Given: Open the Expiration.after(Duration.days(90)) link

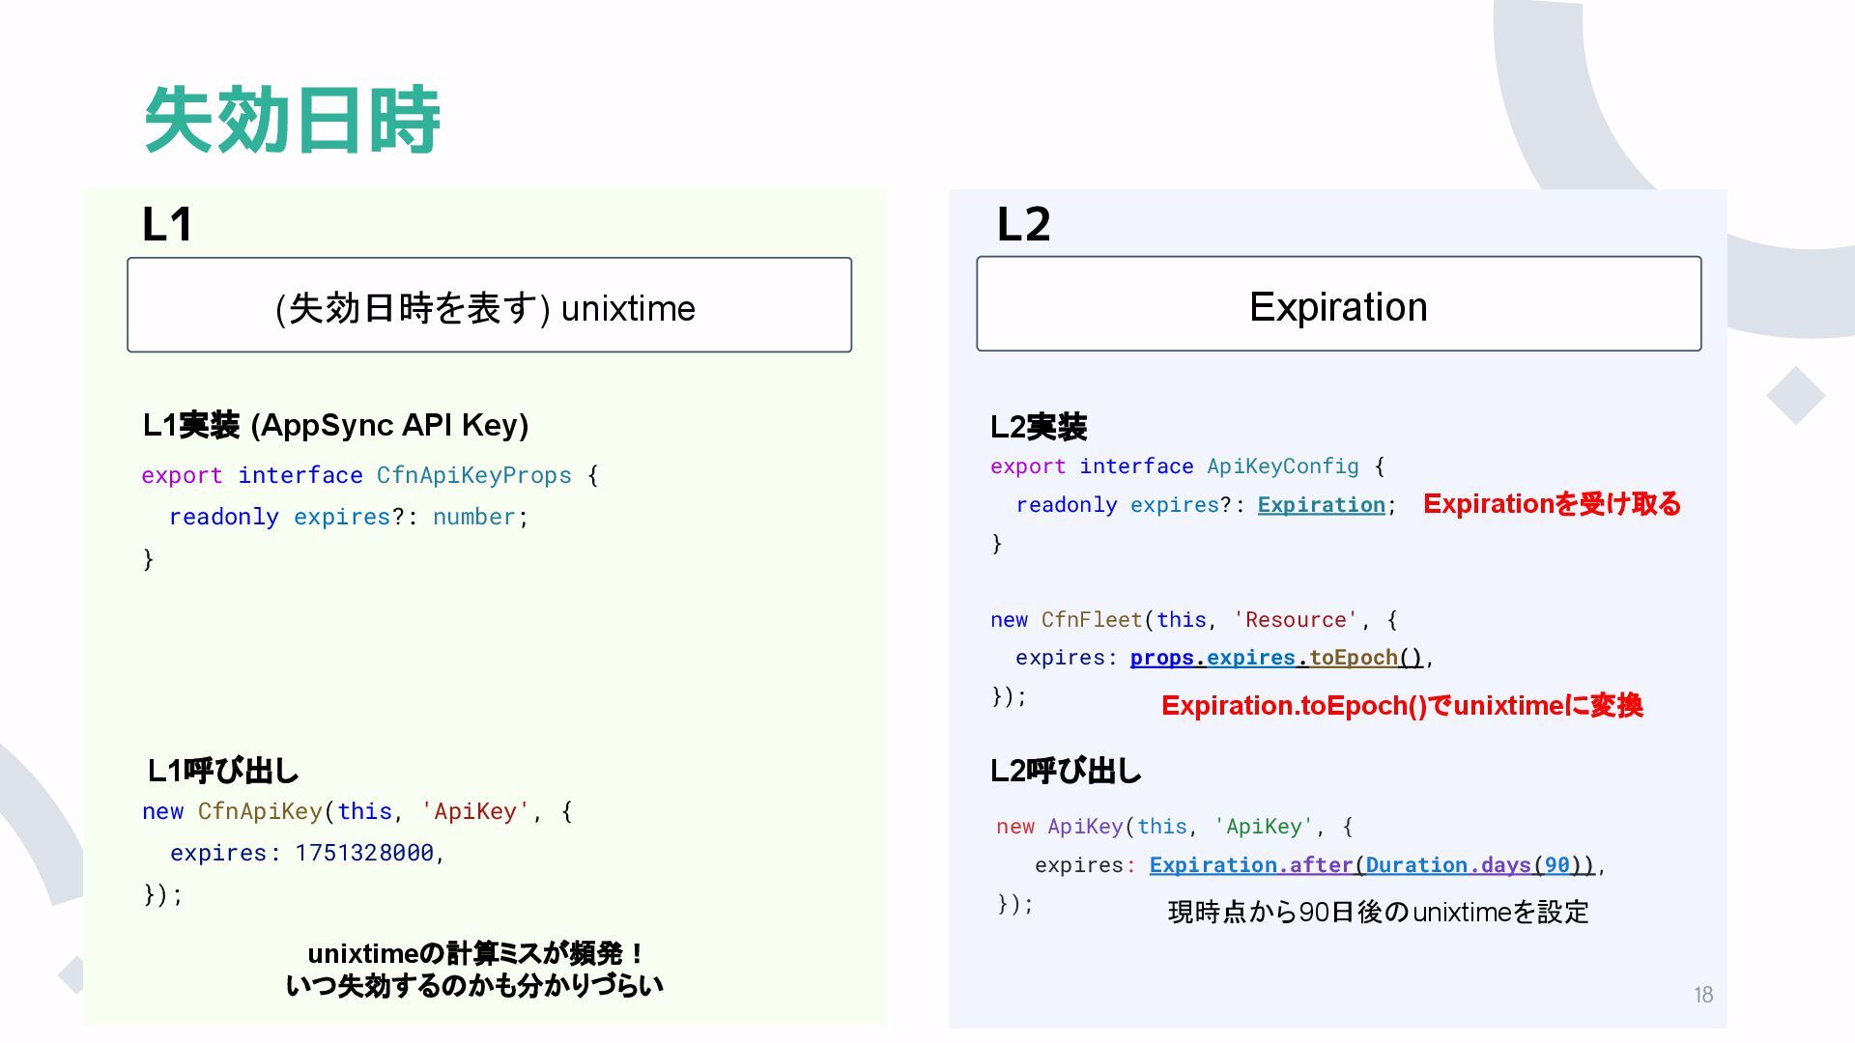Looking at the screenshot, I should coord(1371,865).
